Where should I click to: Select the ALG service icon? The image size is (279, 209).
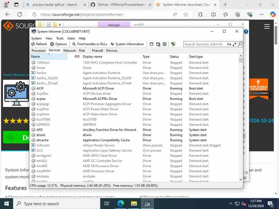(x=33, y=150)
